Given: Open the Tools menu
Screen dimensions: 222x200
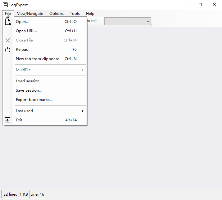Looking at the screenshot, I should (75, 14).
